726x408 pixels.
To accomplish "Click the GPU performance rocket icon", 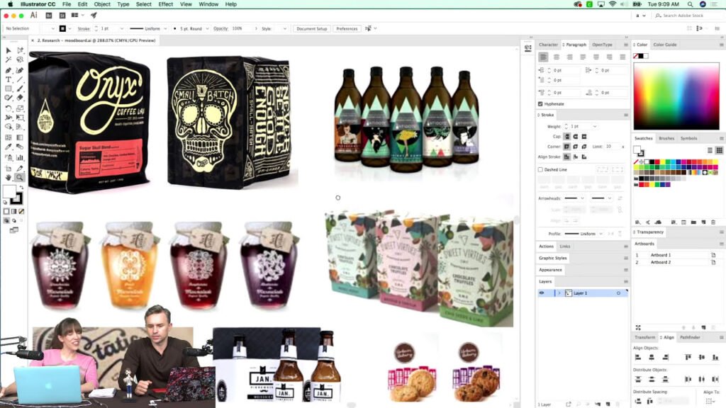I will tap(94, 16).
